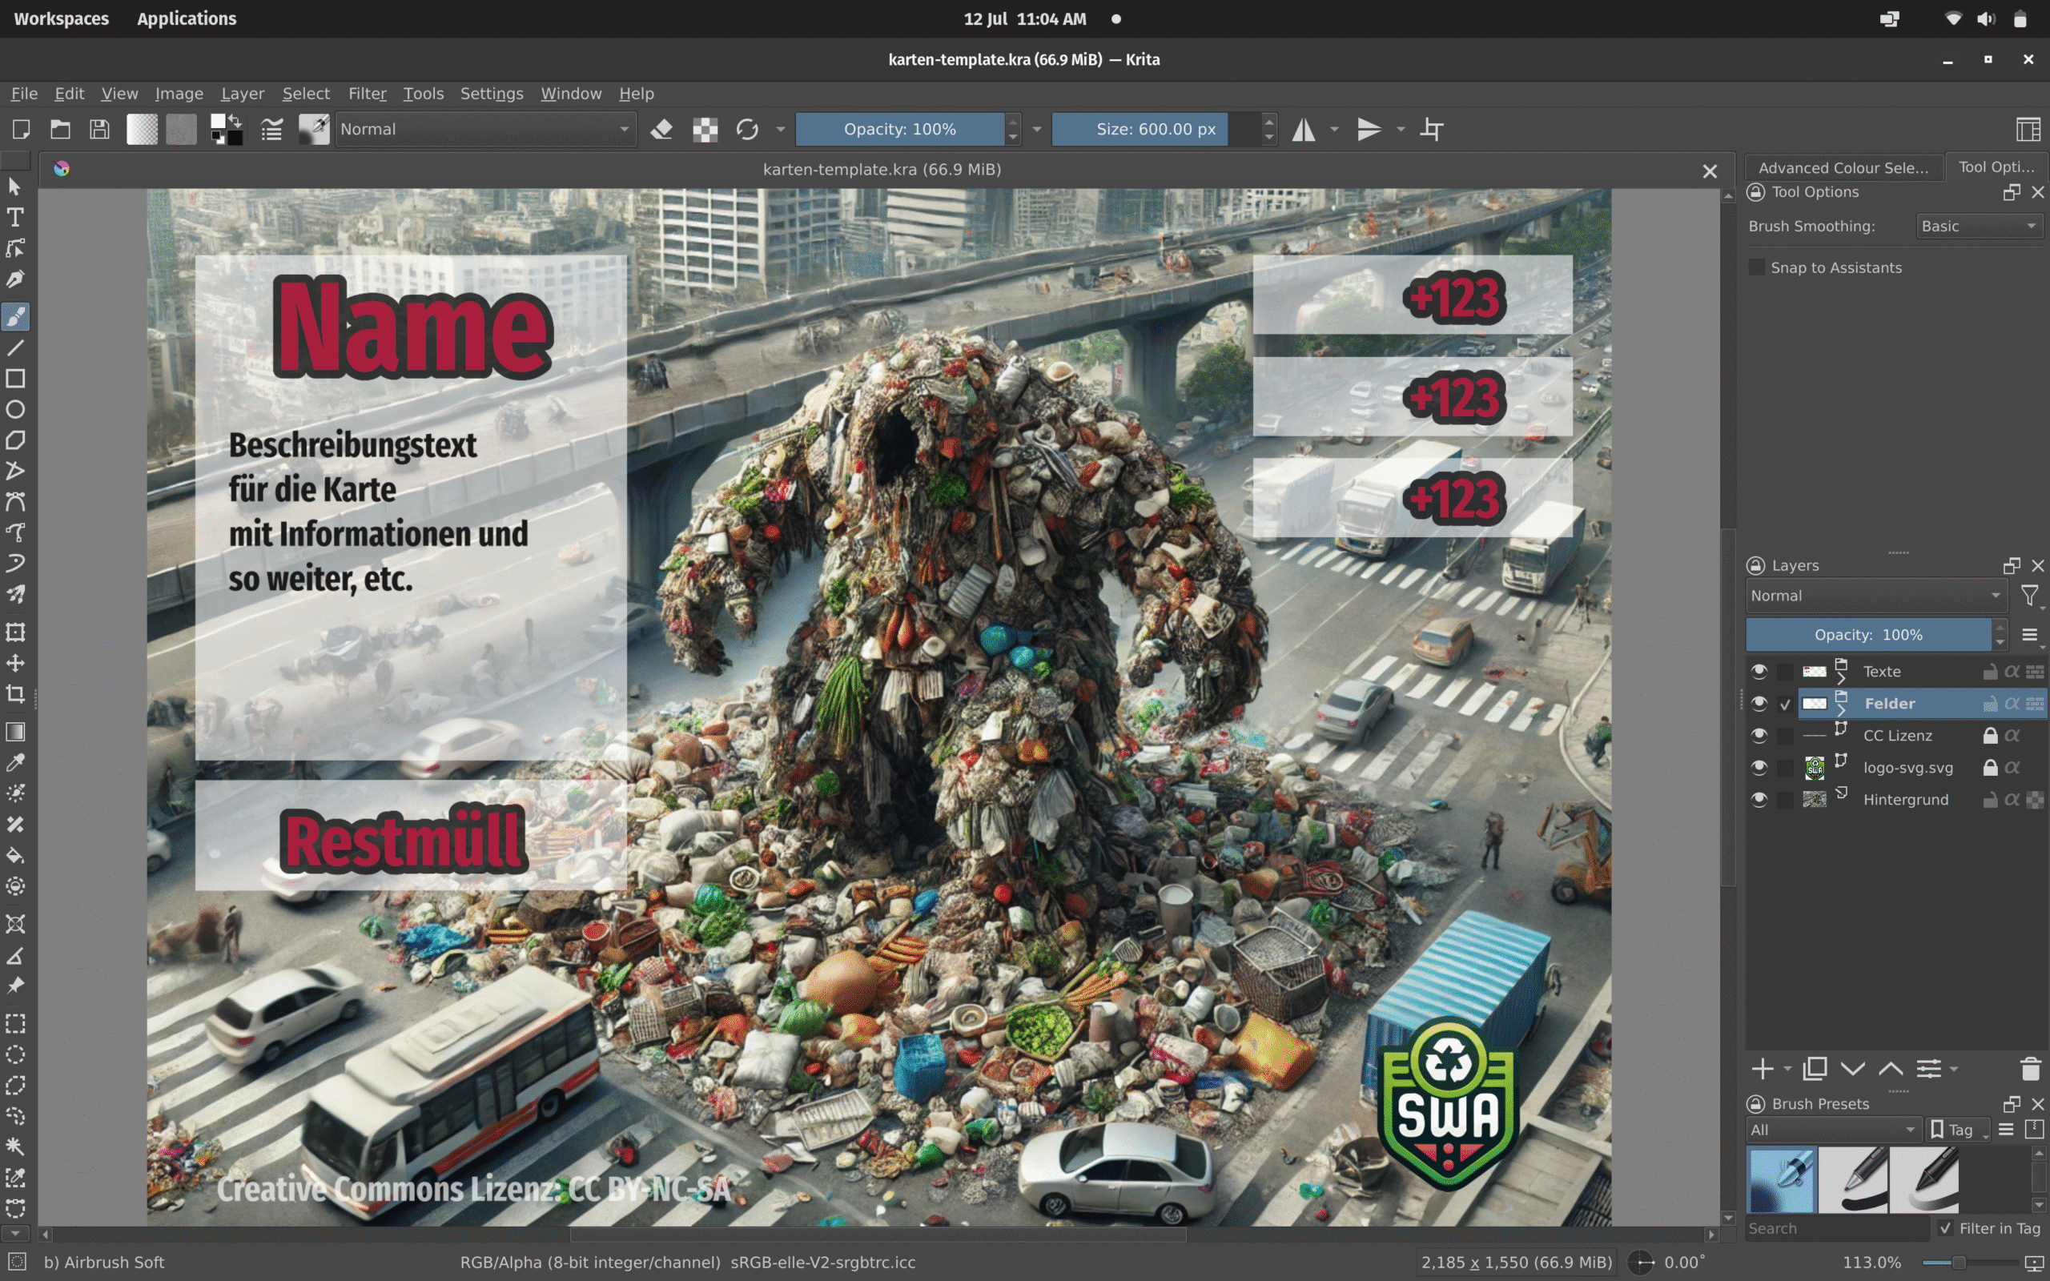Adjust the layer Opacity slider
This screenshot has width=2050, height=1281.
pos(1868,635)
